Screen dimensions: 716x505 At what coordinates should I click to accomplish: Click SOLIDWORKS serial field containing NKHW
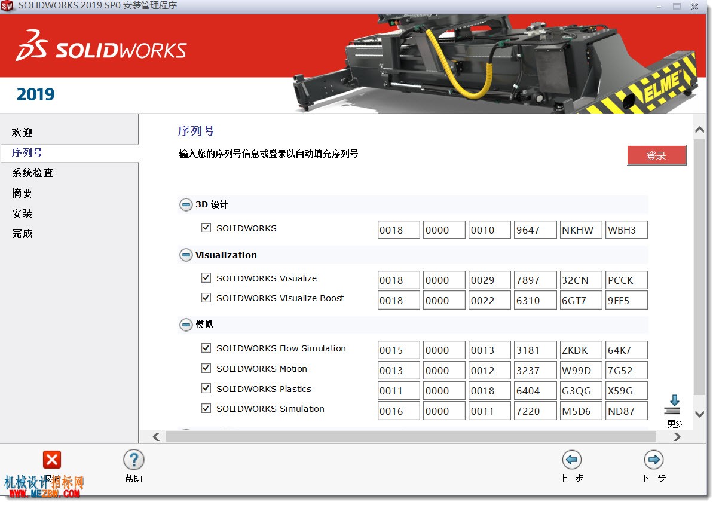coord(581,229)
